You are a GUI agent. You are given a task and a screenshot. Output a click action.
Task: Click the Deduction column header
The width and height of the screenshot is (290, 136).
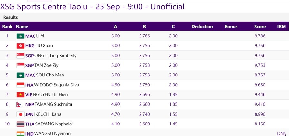point(202,27)
